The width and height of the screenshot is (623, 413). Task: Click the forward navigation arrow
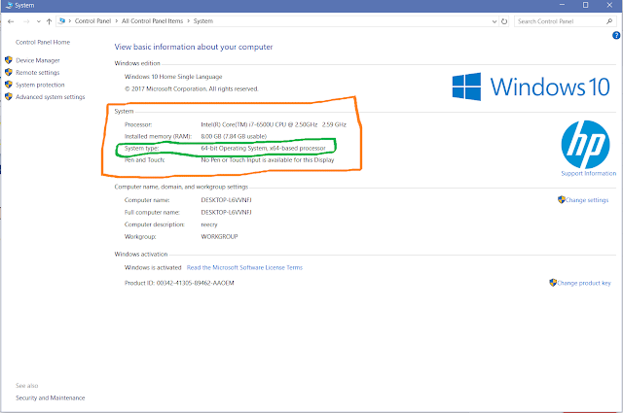pos(26,21)
